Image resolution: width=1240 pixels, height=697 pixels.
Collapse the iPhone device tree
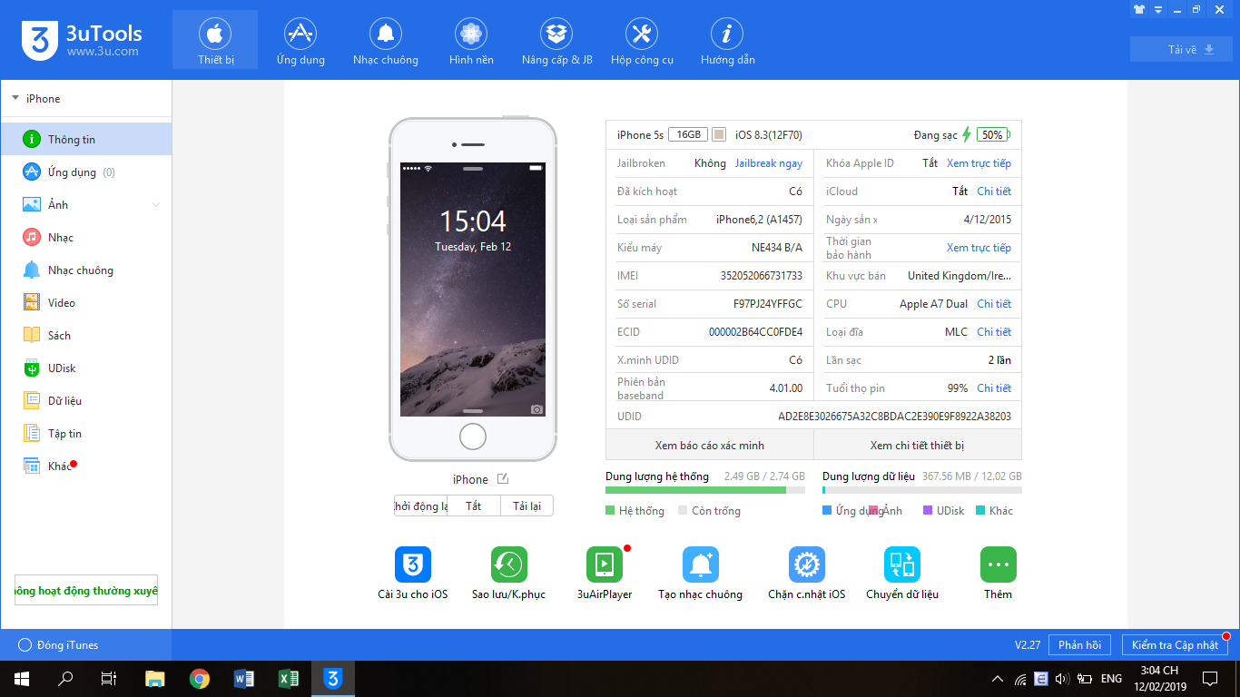(15, 98)
